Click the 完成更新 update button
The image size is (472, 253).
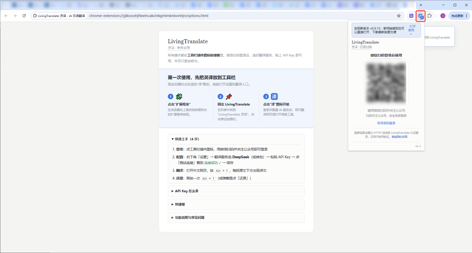pos(459,16)
